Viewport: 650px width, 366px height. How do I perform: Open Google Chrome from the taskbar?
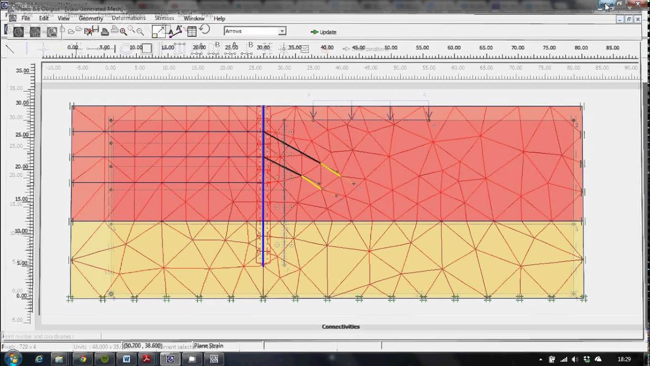83,359
